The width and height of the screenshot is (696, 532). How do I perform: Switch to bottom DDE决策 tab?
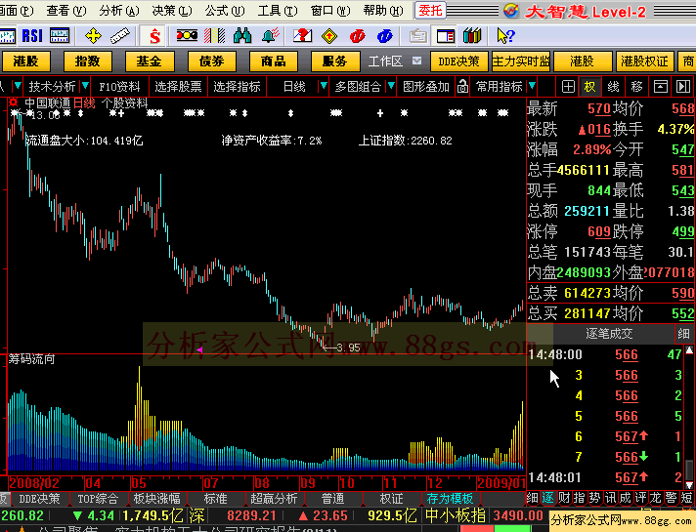tap(39, 499)
